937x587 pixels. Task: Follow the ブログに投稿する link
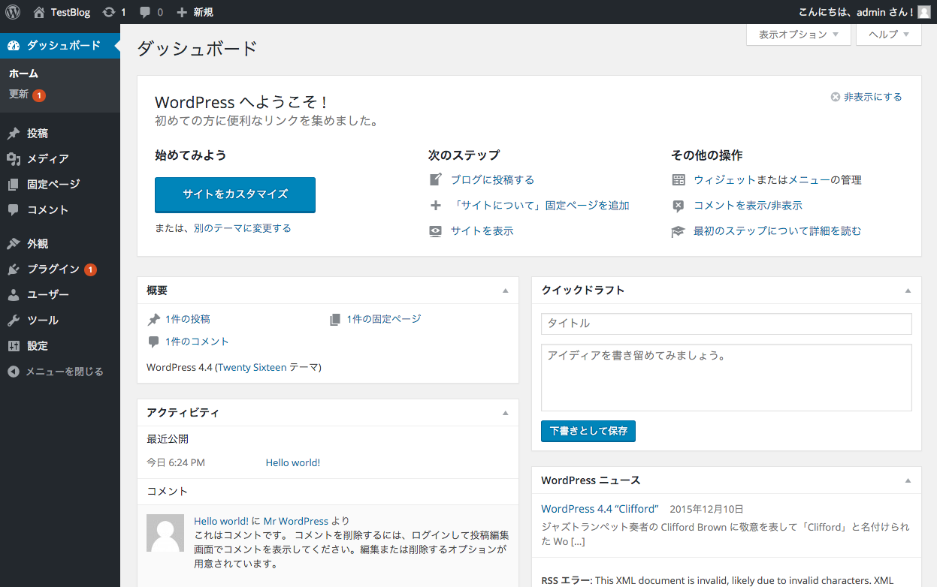click(x=492, y=180)
